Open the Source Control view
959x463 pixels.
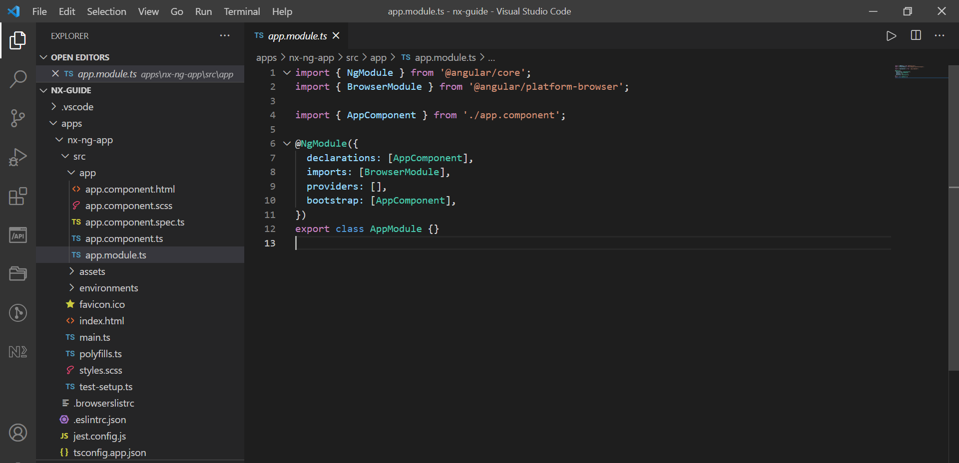(18, 118)
